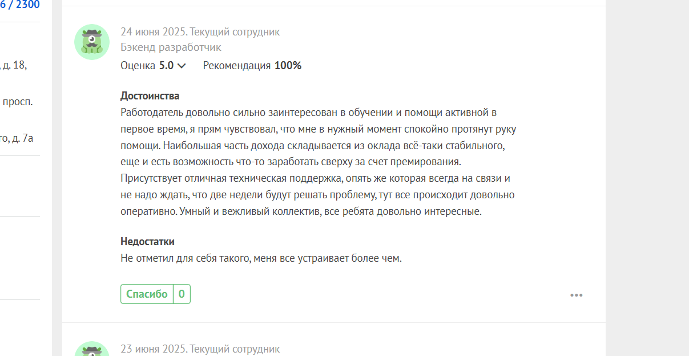
Task: Click the avatar on the 23 июня review
Action: coord(92,349)
